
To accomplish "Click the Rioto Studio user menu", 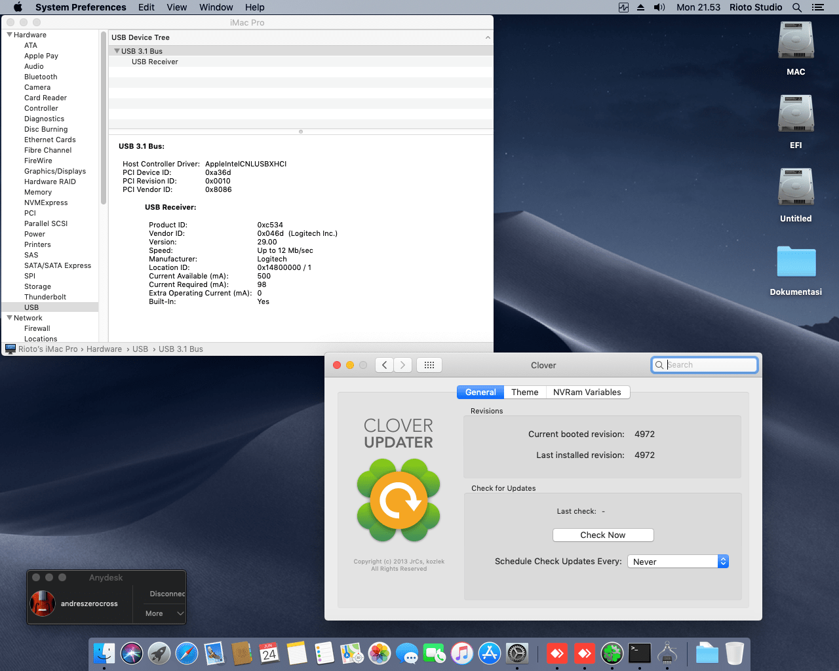I will 756,7.
